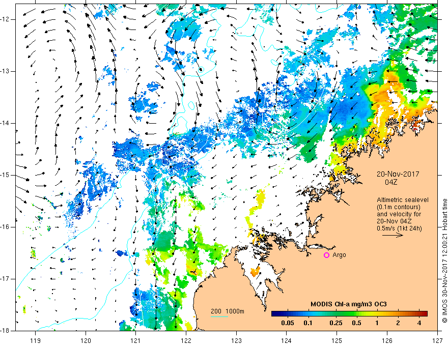Click the "MODIS Chl-a mg/m3 OC3" title
The height and width of the screenshot is (346, 448).
click(349, 304)
